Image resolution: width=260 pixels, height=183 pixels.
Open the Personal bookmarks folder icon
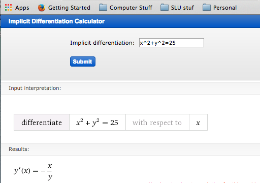click(x=207, y=8)
